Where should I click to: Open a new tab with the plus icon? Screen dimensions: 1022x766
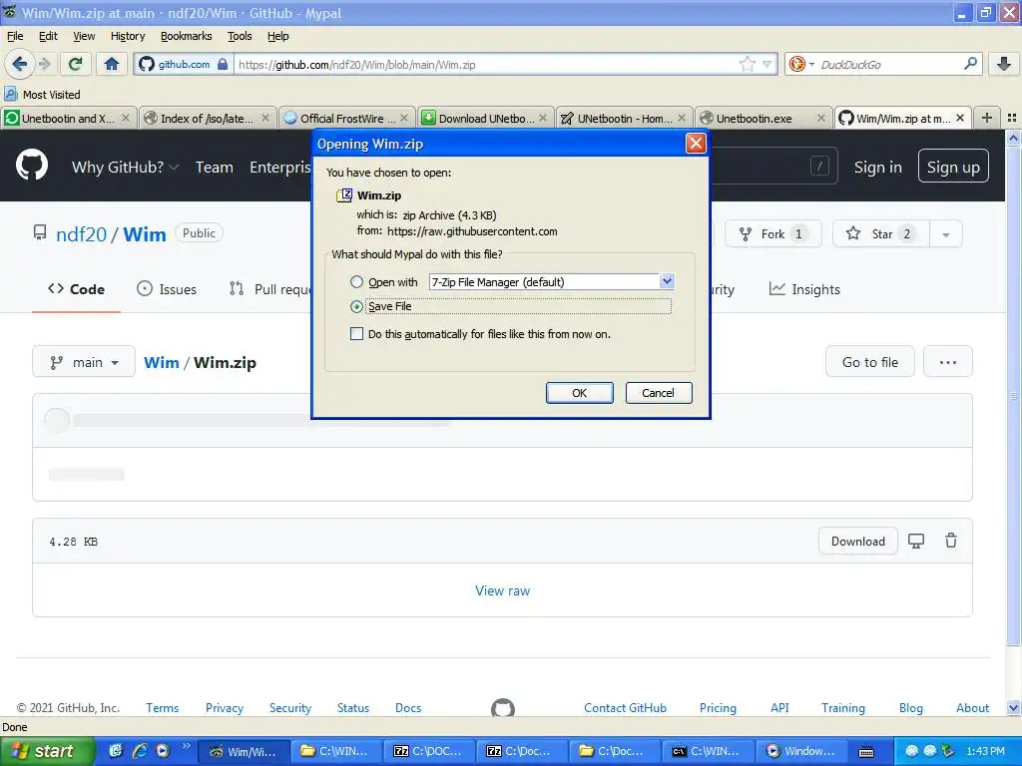pos(987,118)
